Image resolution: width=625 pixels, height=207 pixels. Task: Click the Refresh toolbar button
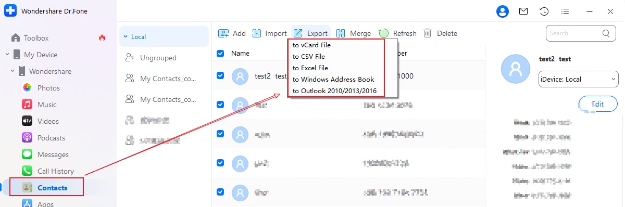tap(397, 33)
